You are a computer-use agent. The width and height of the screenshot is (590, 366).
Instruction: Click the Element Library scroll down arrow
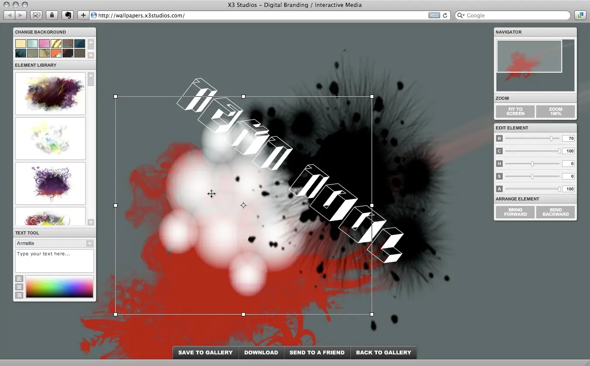(x=91, y=222)
